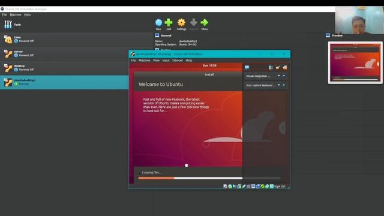This screenshot has height=216, width=384.
Task: Click the General section header
Action: point(166,35)
